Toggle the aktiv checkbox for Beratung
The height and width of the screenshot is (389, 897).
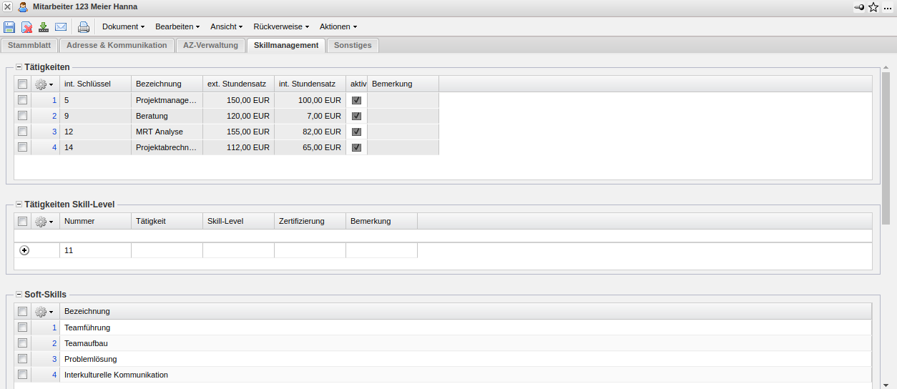click(x=356, y=116)
